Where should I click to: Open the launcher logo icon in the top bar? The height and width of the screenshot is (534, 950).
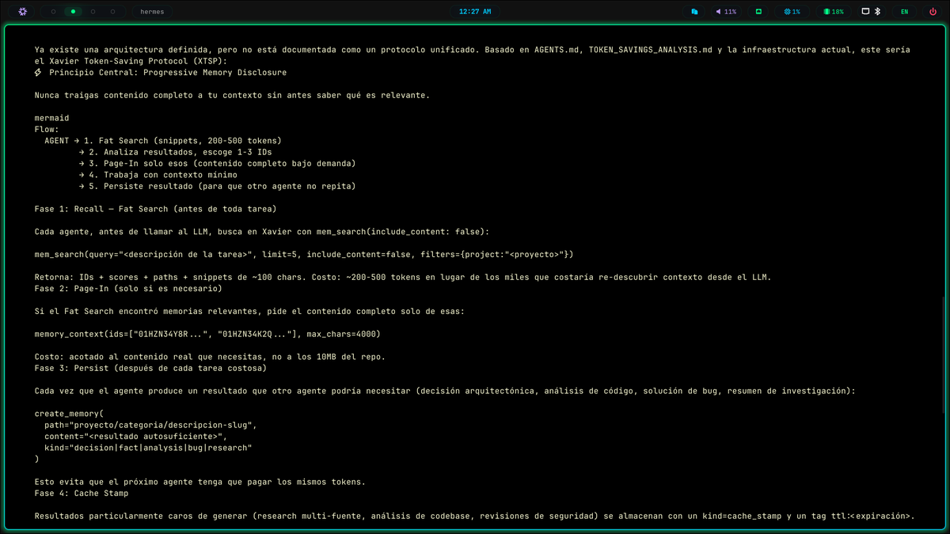pyautogui.click(x=23, y=12)
